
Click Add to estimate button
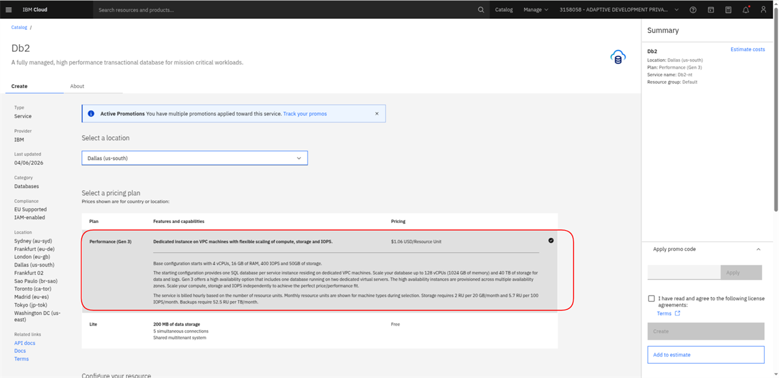pos(706,355)
